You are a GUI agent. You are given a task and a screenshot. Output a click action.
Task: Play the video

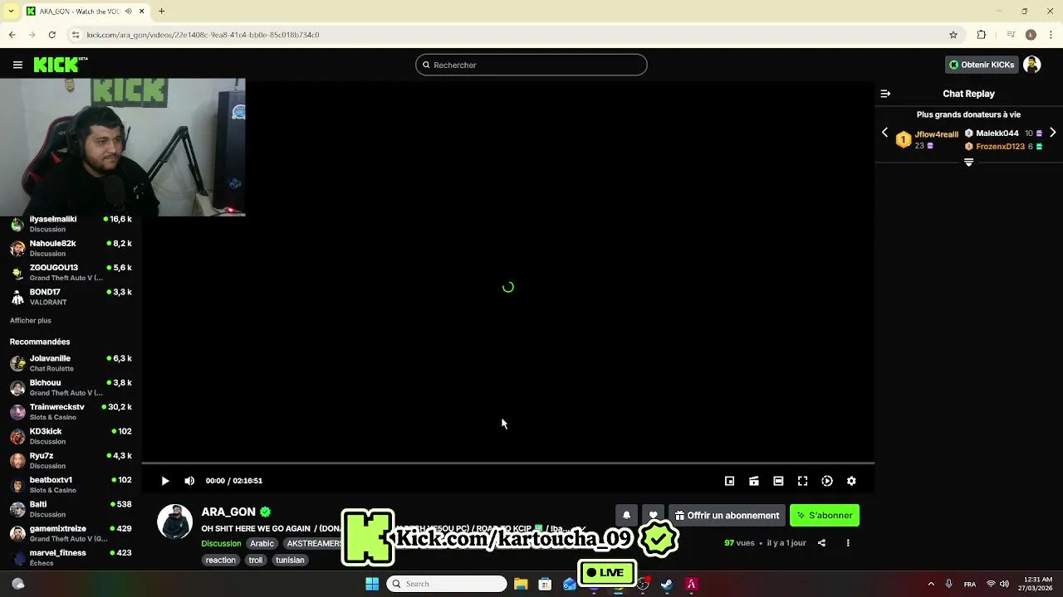(165, 481)
